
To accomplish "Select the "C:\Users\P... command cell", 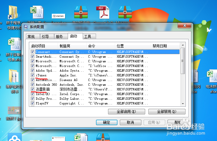I will [100, 89].
